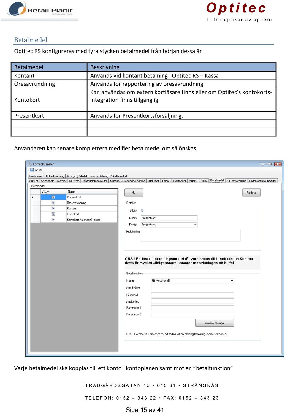Viewport: 285px width, 413px height.
Task: Click the Anslutning input field
Action: [193, 301]
